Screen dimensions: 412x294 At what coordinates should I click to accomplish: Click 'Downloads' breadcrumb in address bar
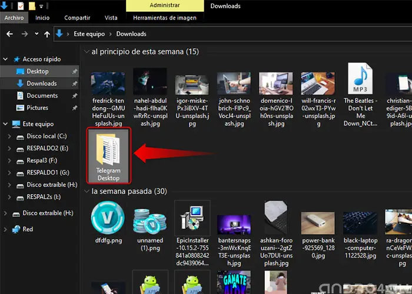pos(131,34)
